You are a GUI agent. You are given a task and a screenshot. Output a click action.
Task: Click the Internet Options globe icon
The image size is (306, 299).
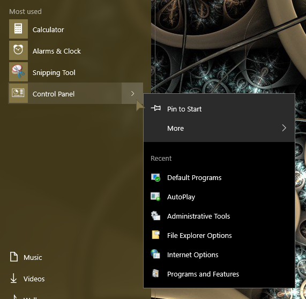[x=155, y=254]
